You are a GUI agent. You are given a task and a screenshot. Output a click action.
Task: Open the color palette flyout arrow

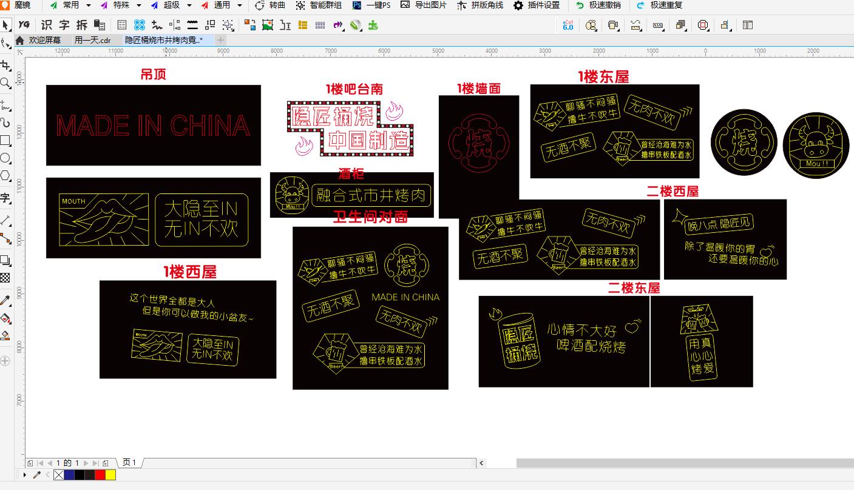point(25,475)
